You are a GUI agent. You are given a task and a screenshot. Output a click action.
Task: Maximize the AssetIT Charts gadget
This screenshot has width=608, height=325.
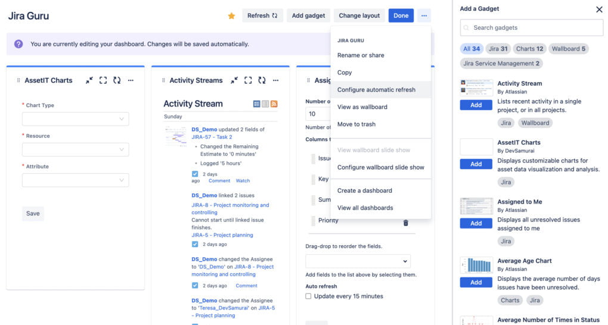pyautogui.click(x=103, y=80)
